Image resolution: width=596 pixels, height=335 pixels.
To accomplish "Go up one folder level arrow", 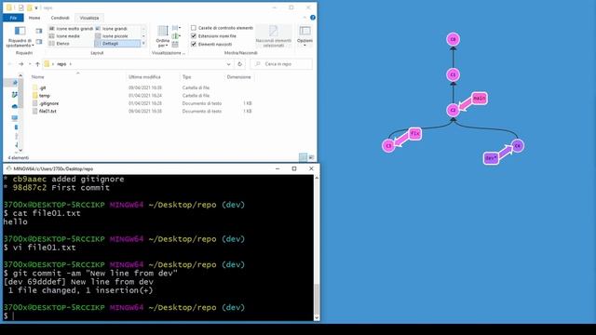I will click(x=37, y=64).
